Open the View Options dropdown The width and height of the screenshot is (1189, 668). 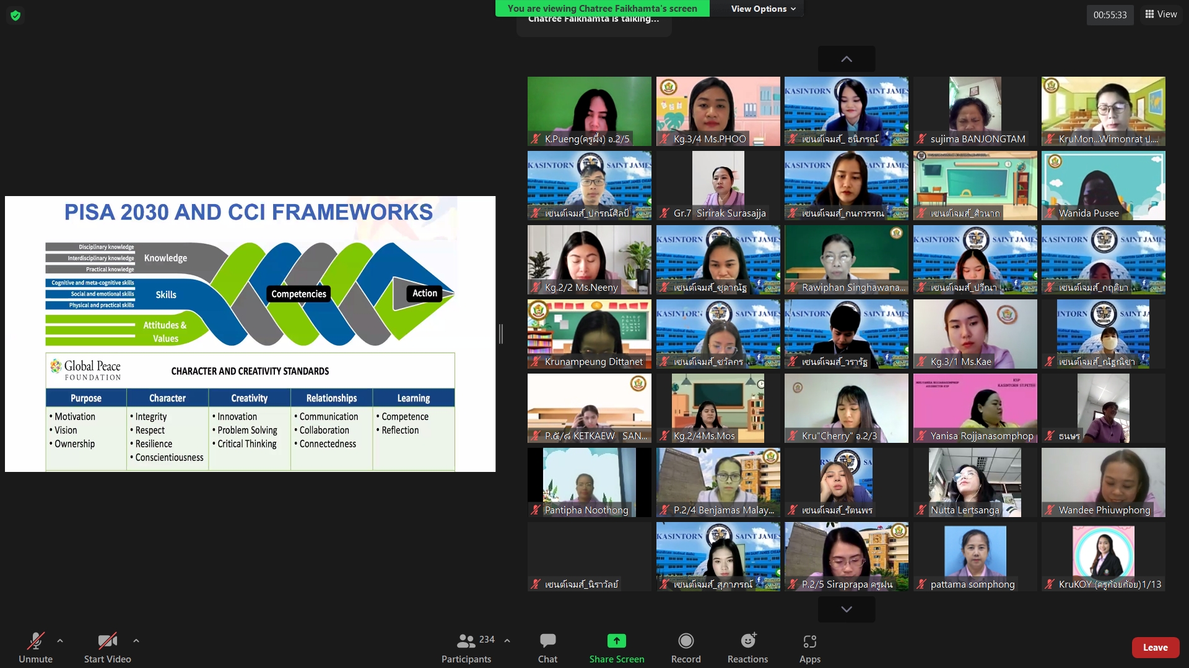[763, 9]
